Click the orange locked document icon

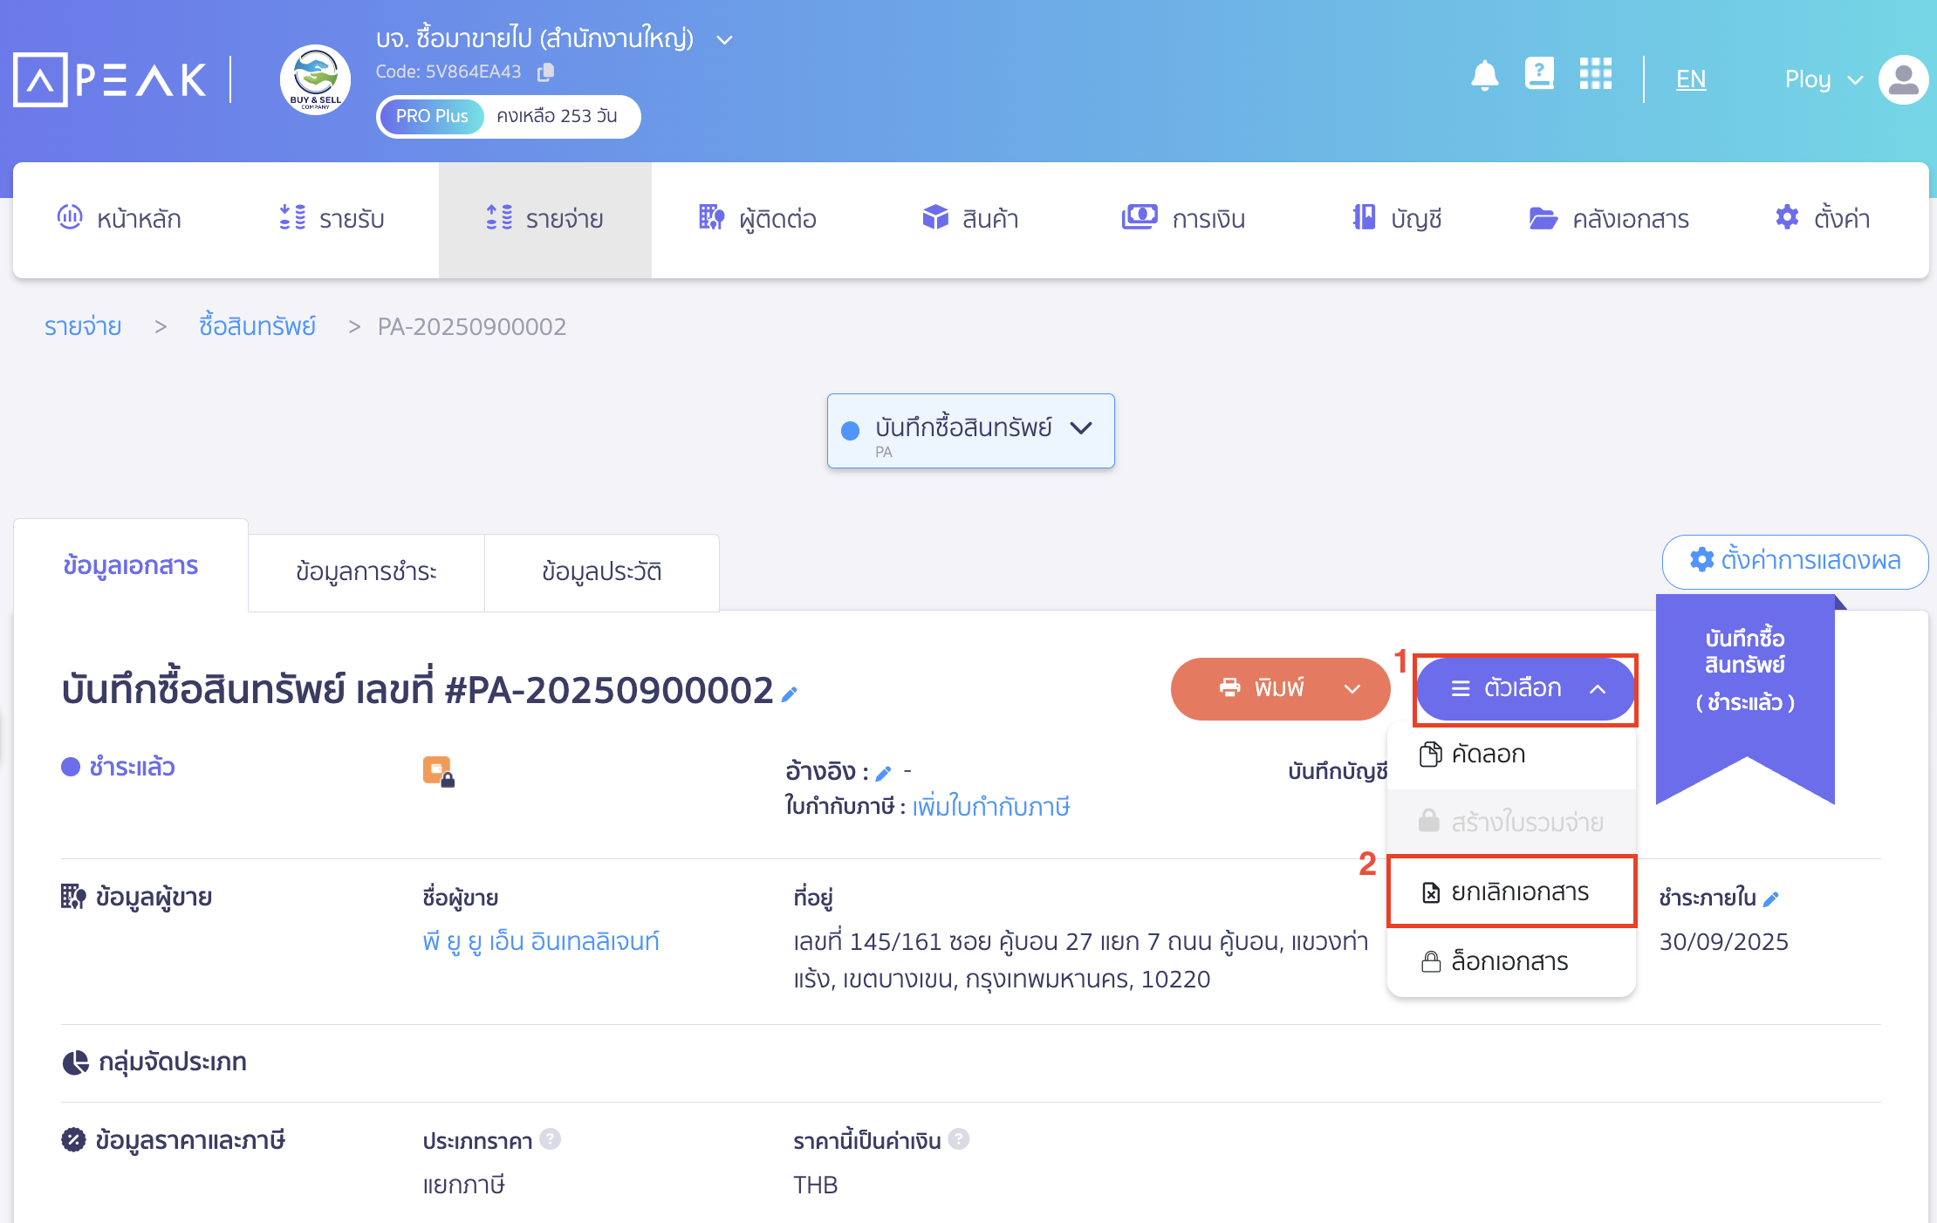coord(438,771)
